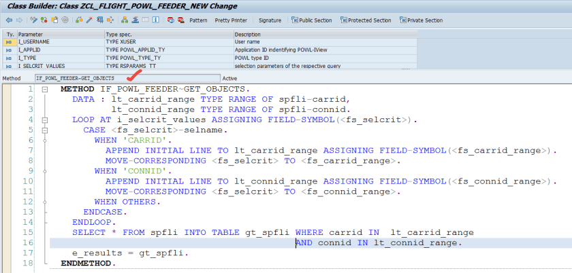This screenshot has width=572, height=273.
Task: Open the Pattern insert dialog
Action: coord(198,20)
